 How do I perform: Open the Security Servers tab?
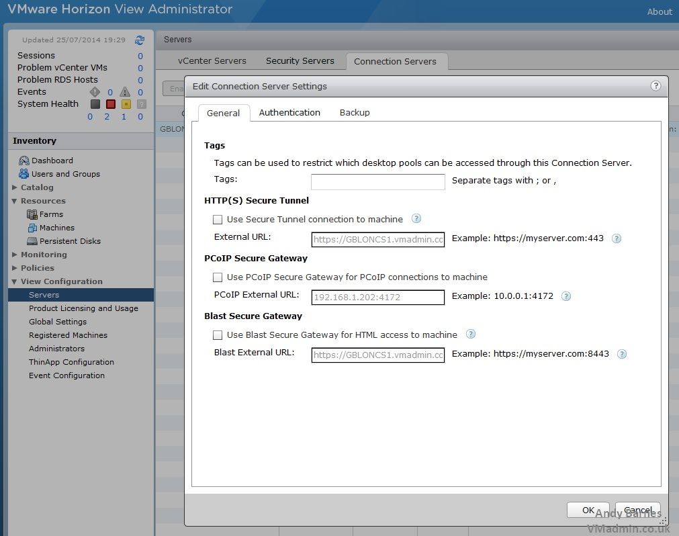tap(300, 61)
